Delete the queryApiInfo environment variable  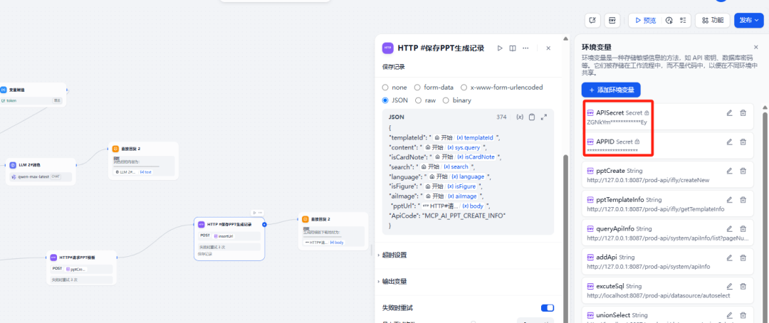point(743,228)
